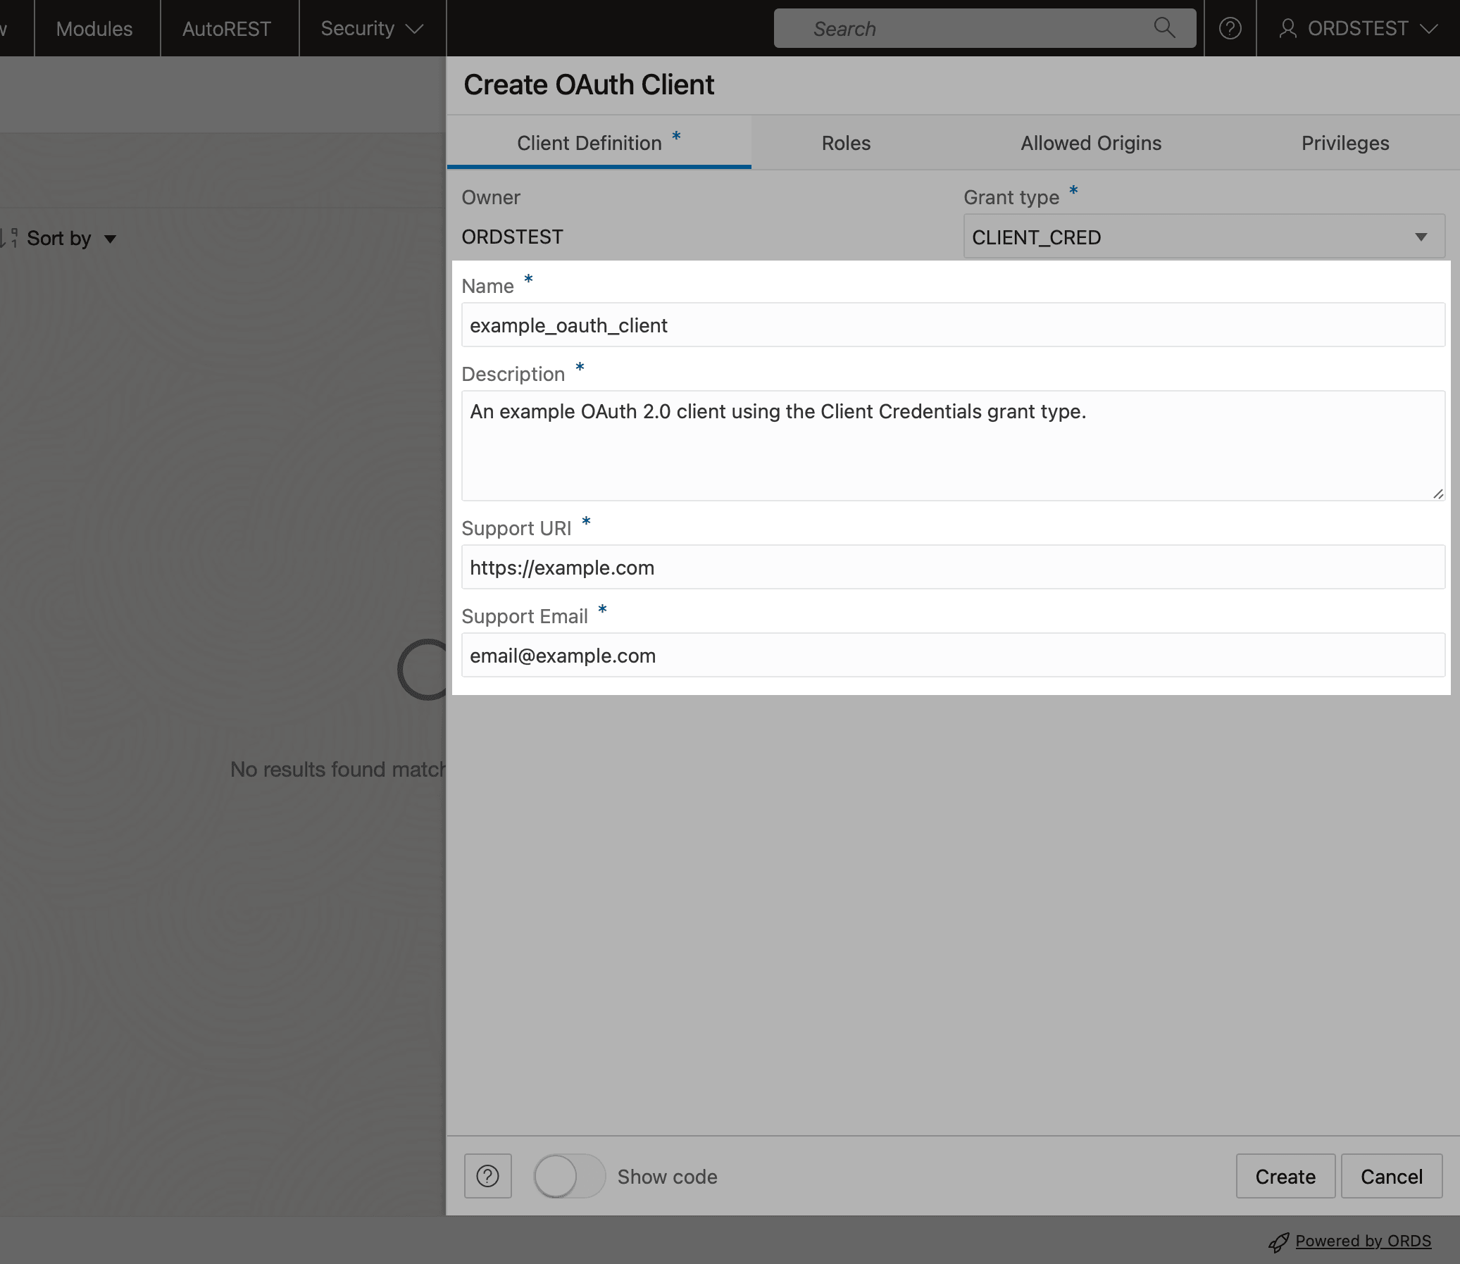Viewport: 1460px width, 1264px height.
Task: Click the Sort by order icon
Action: pos(10,238)
